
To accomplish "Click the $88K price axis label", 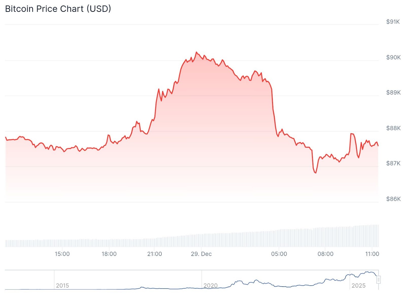I will [393, 128].
